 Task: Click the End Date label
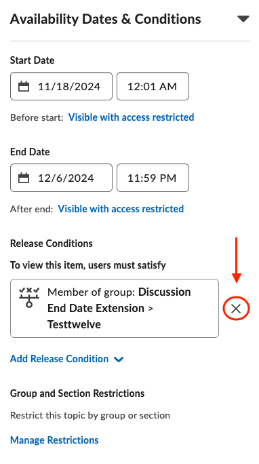(30, 152)
